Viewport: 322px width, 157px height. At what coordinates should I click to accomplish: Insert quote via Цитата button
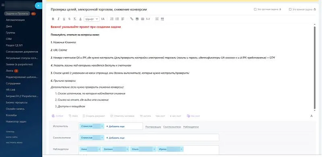coord(145,116)
